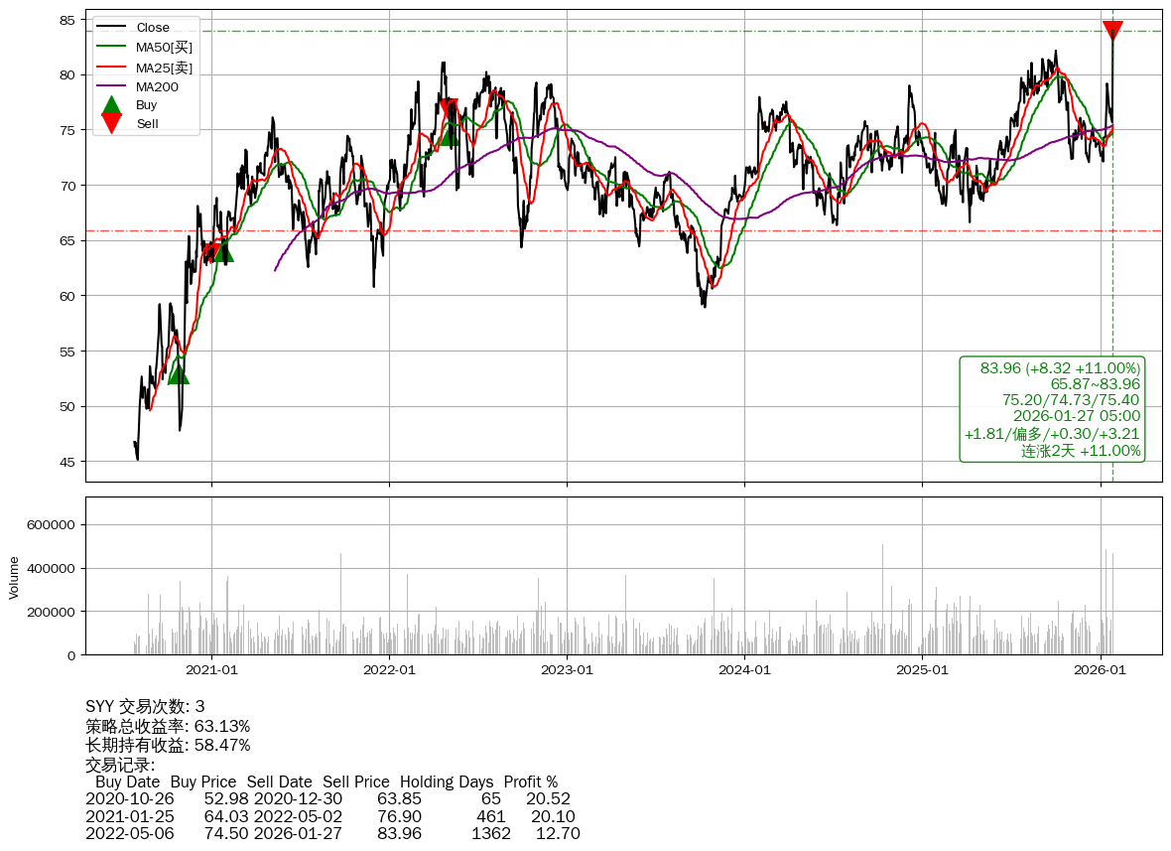The image size is (1171, 851).
Task: Click the red Sell marker near 77 in 2022
Action: (x=449, y=107)
